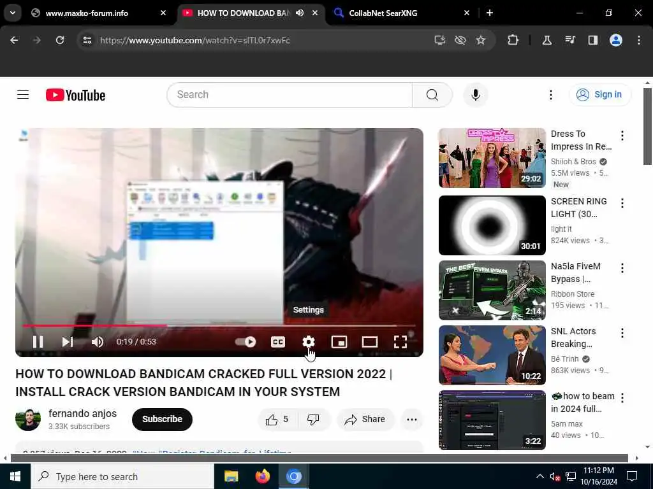The height and width of the screenshot is (489, 653).
Task: Open File Explorer from taskbar
Action: click(x=231, y=476)
